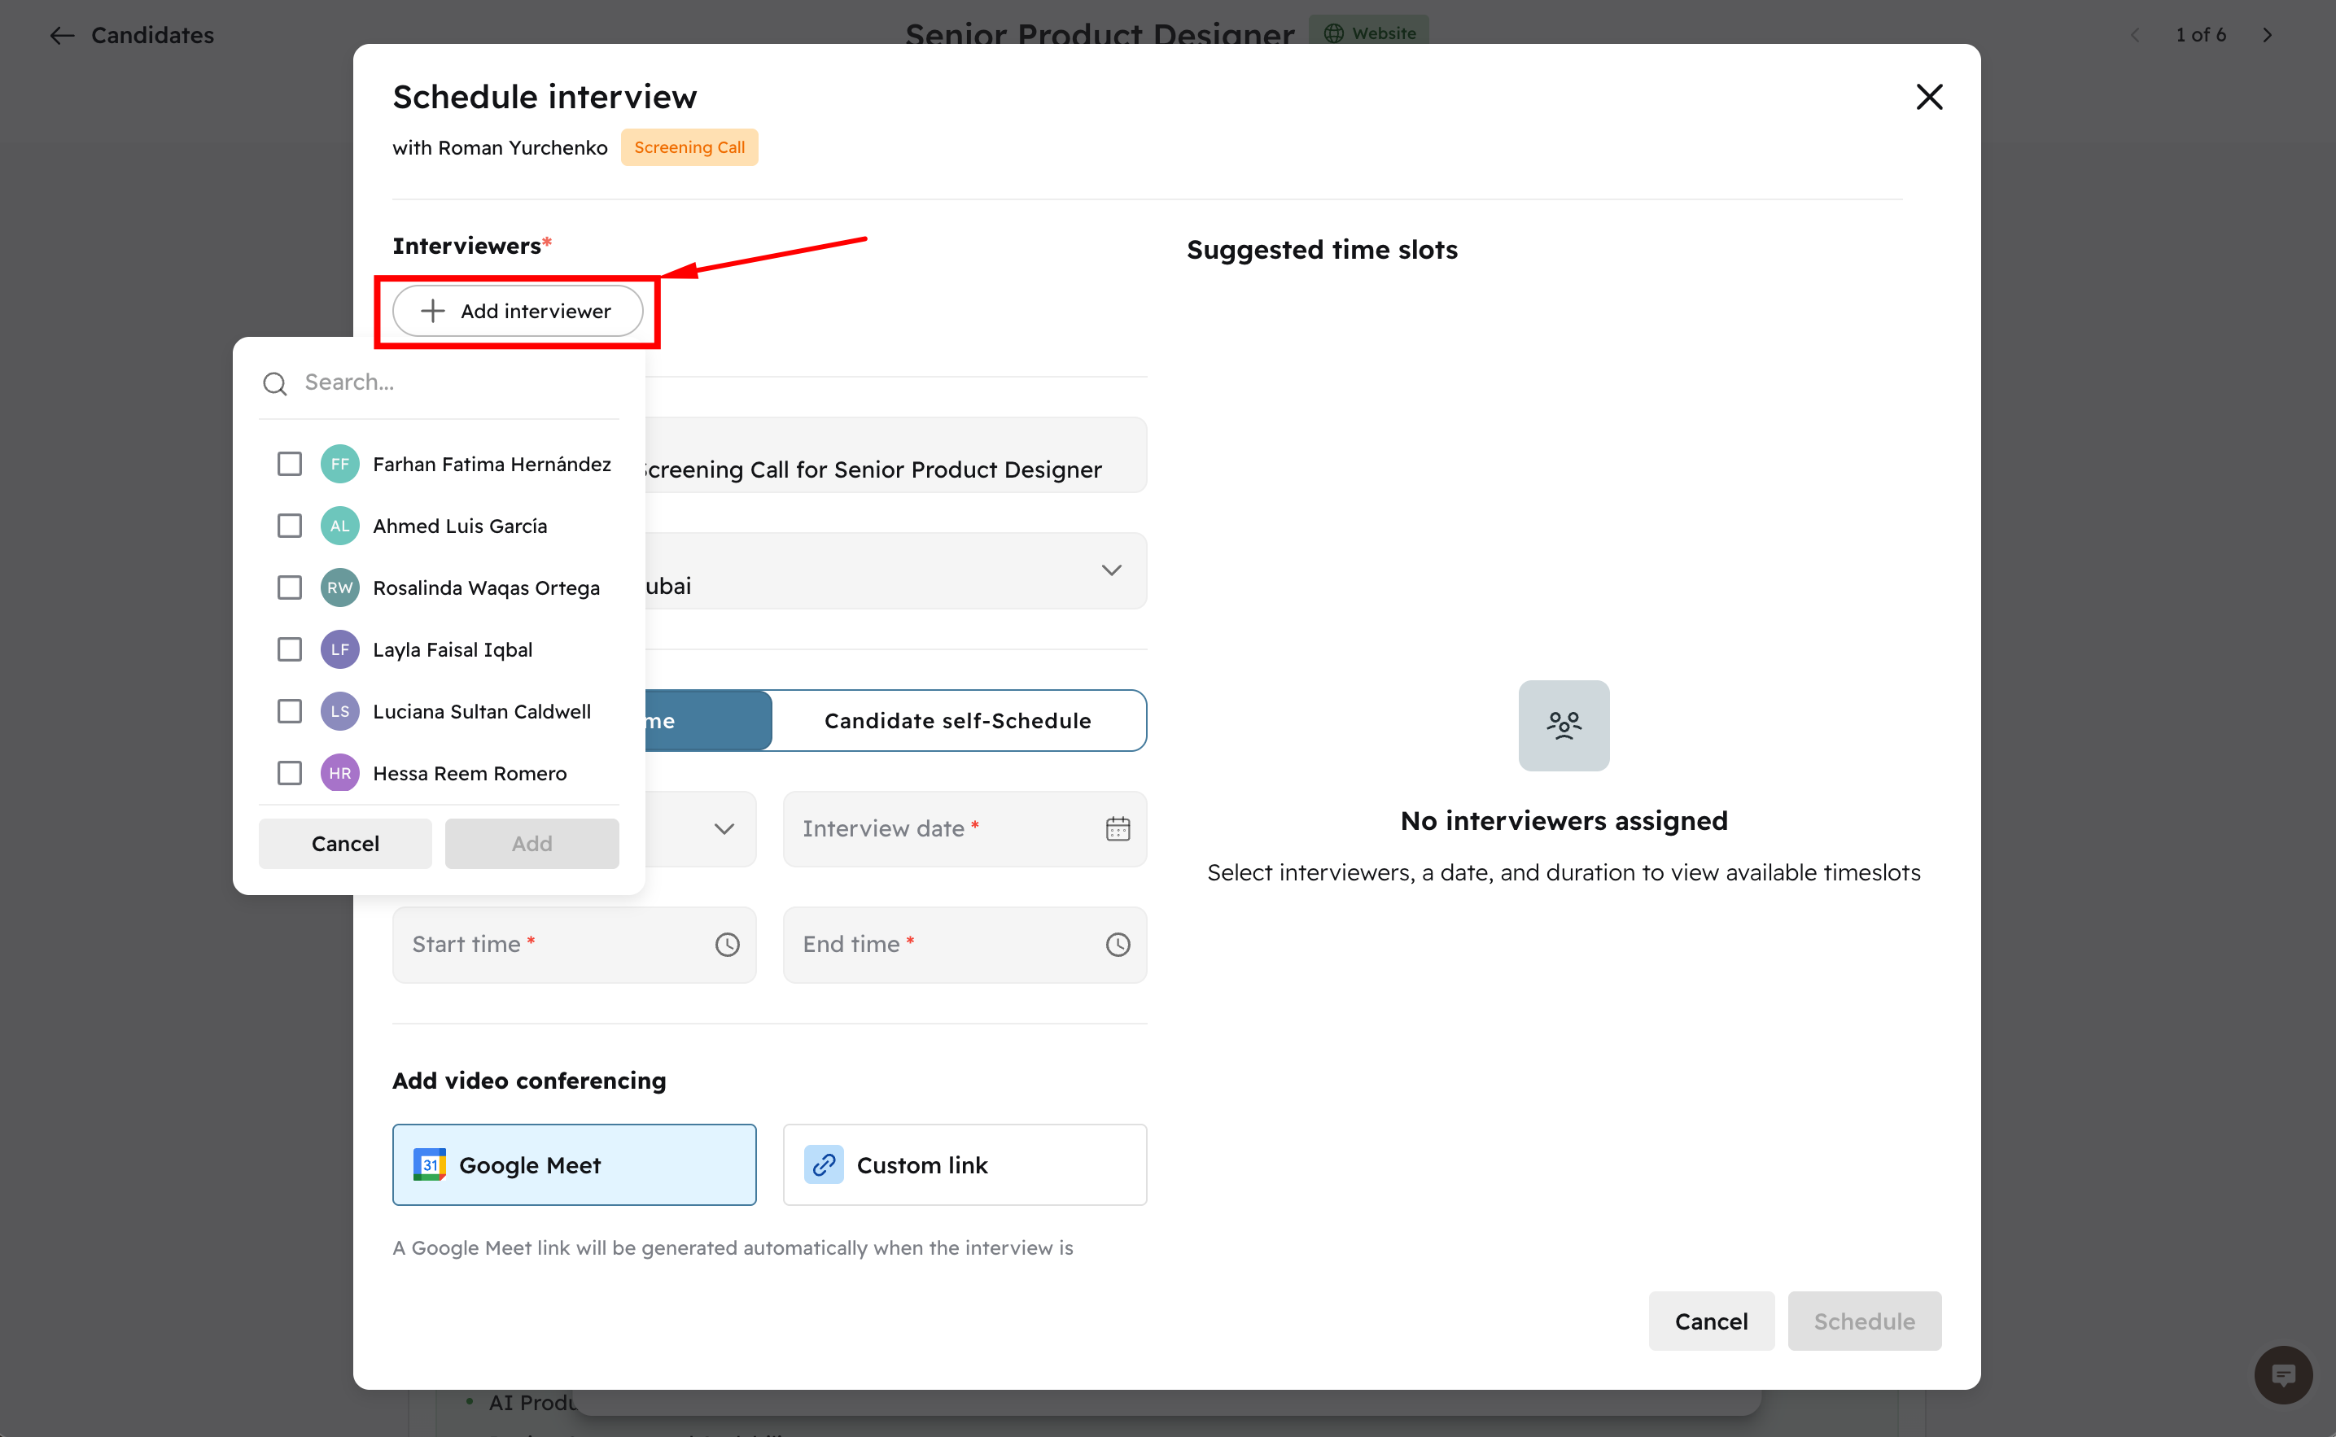Select Hessa Reem Romero name
2336x1437 pixels.
coord(470,773)
